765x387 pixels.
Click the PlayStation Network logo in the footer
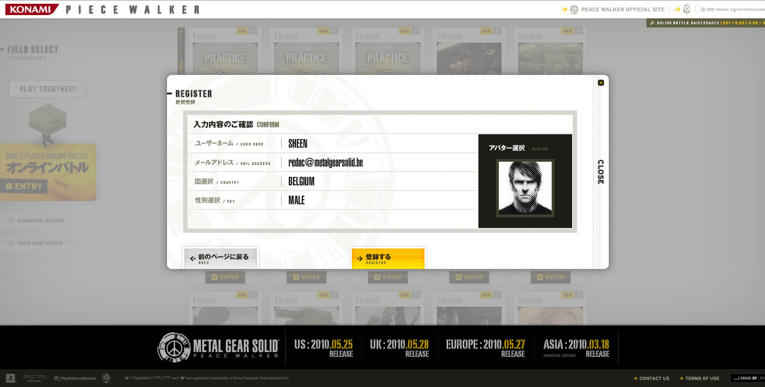(x=74, y=378)
